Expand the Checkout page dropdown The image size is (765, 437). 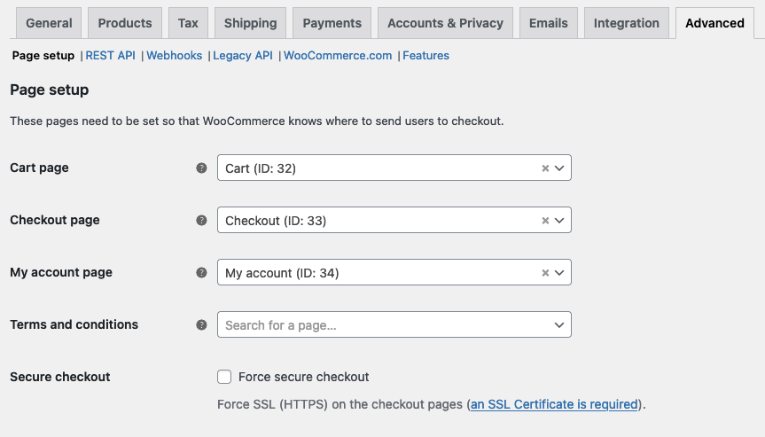(x=559, y=221)
